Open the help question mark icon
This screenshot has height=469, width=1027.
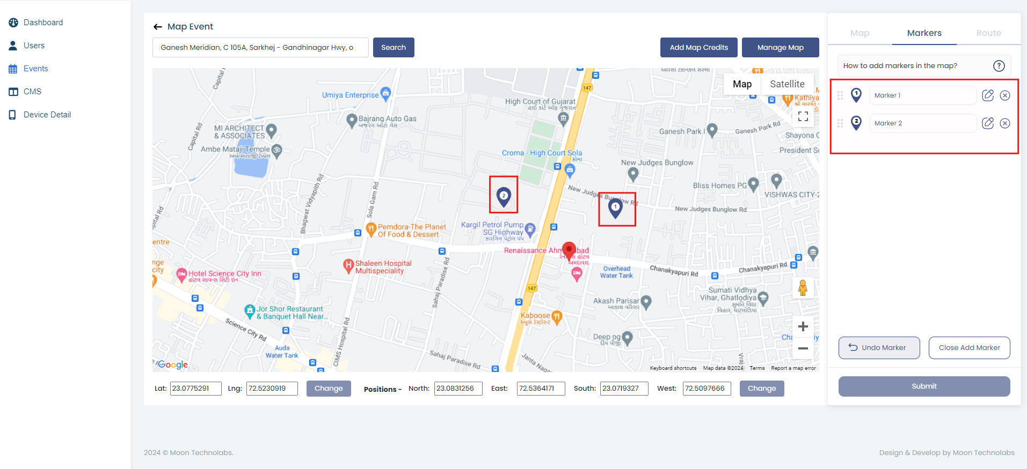999,66
